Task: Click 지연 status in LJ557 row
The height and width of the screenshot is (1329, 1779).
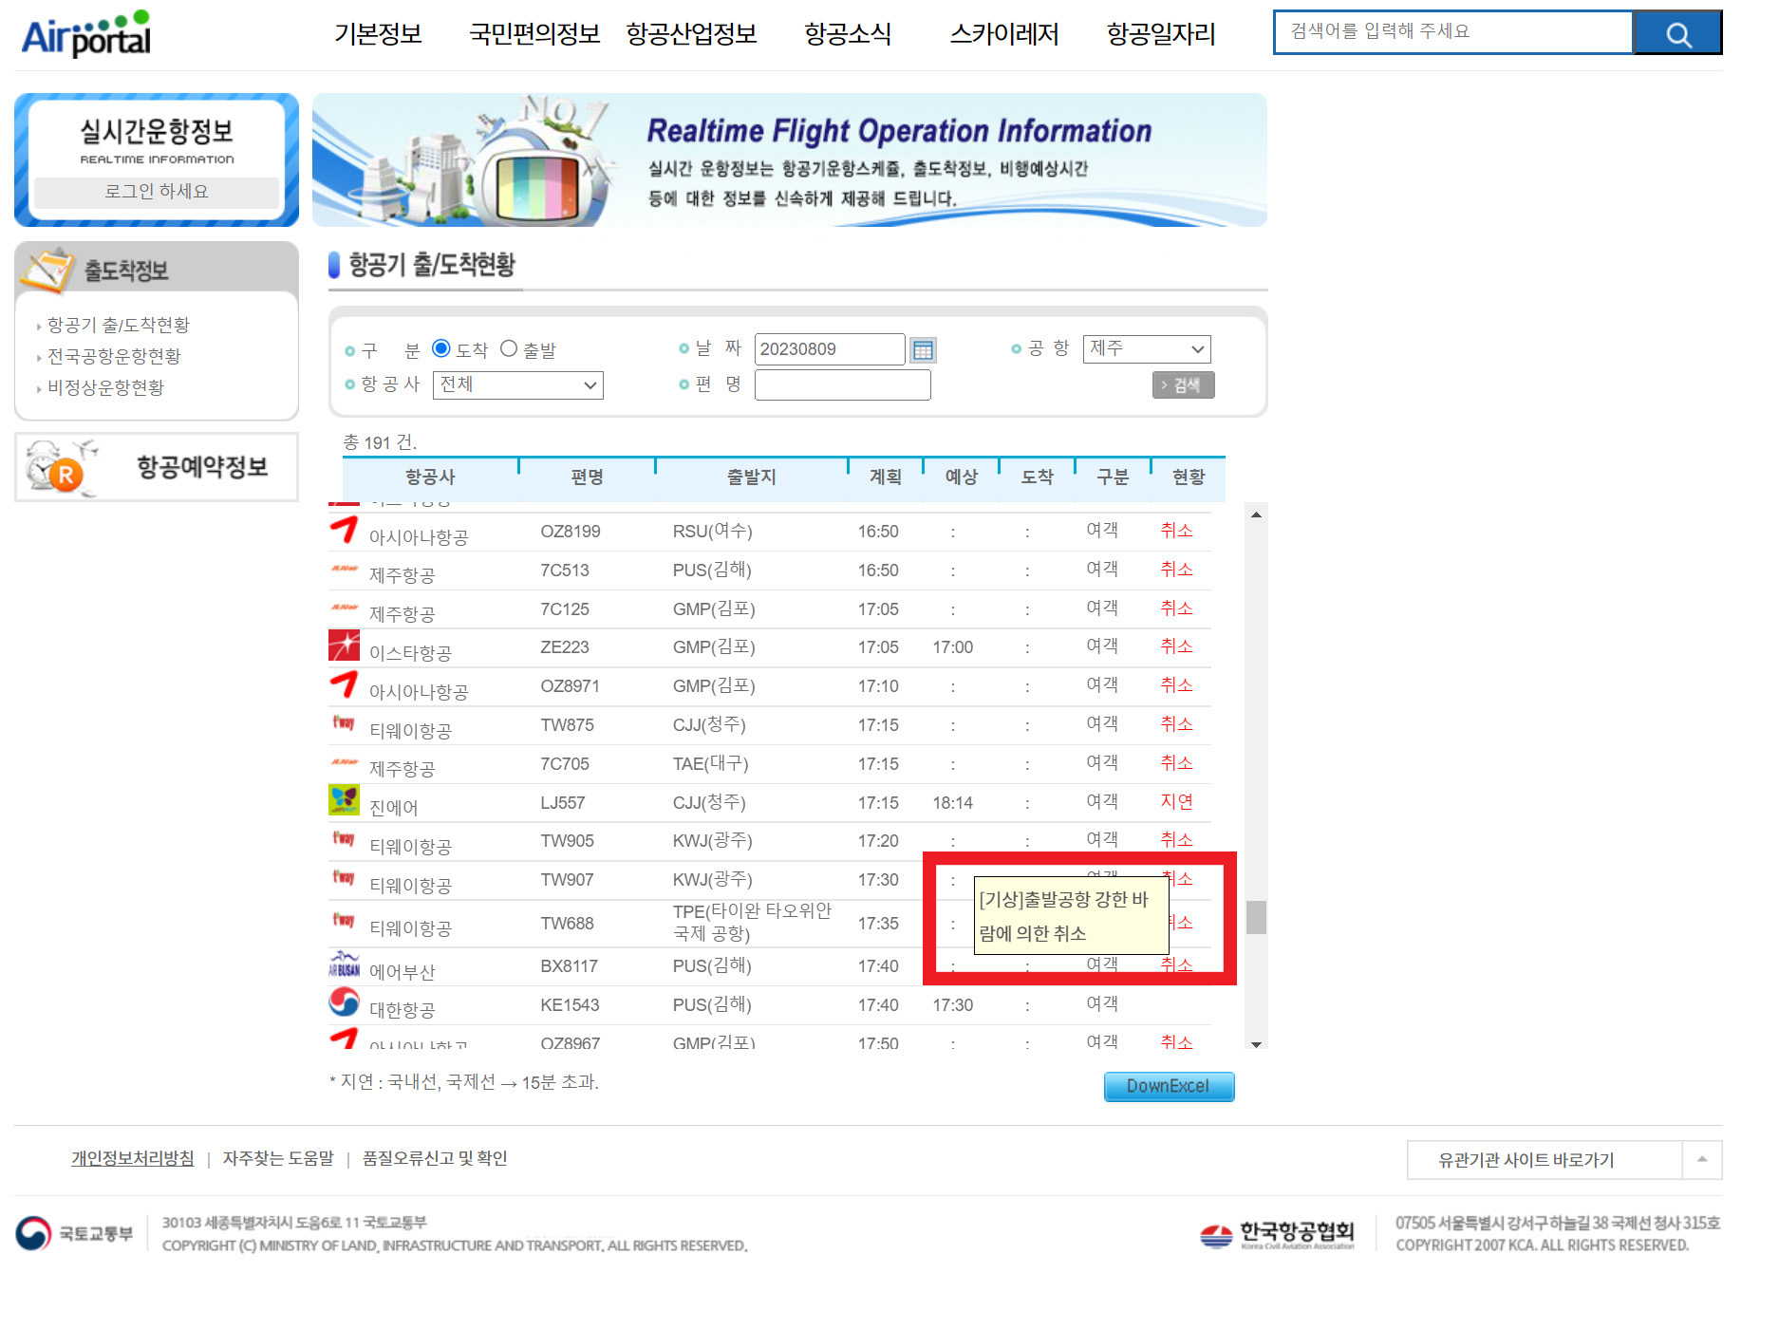Action: (x=1176, y=801)
